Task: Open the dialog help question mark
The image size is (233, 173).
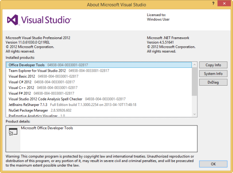Action: 214,3
